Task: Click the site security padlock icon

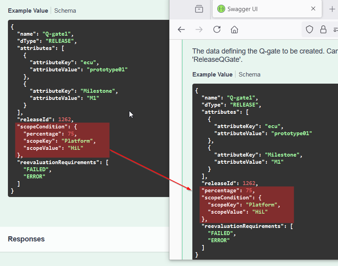Action: pyautogui.click(x=323, y=30)
